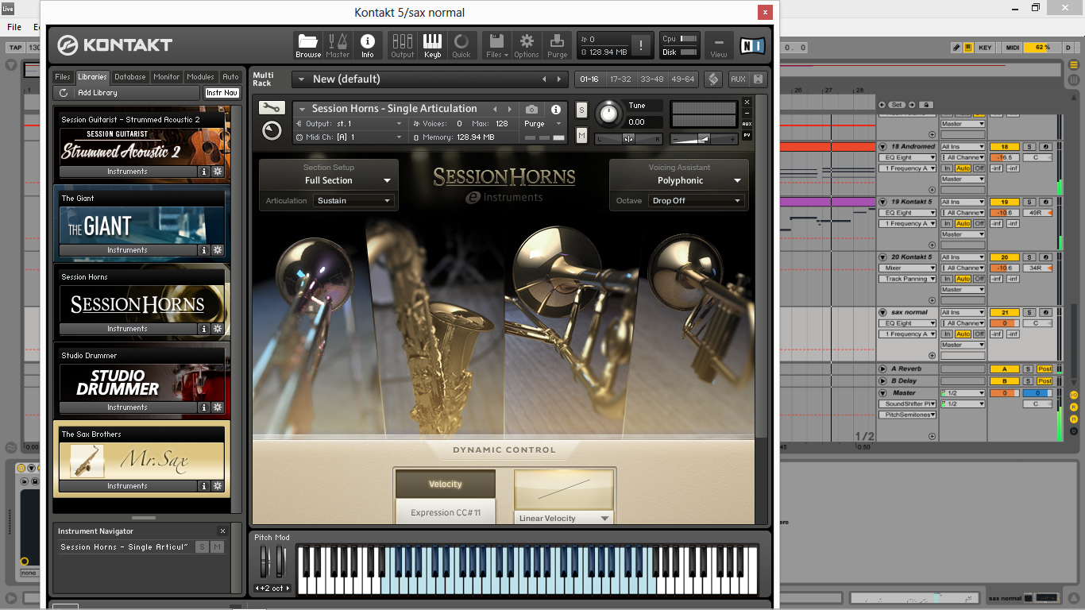The width and height of the screenshot is (1085, 610).
Task: Open the Section Setup Full Section dropdown
Action: pyautogui.click(x=329, y=180)
